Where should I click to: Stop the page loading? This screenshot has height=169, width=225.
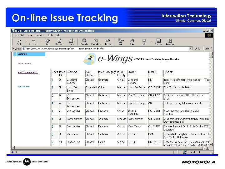(x=47, y=42)
